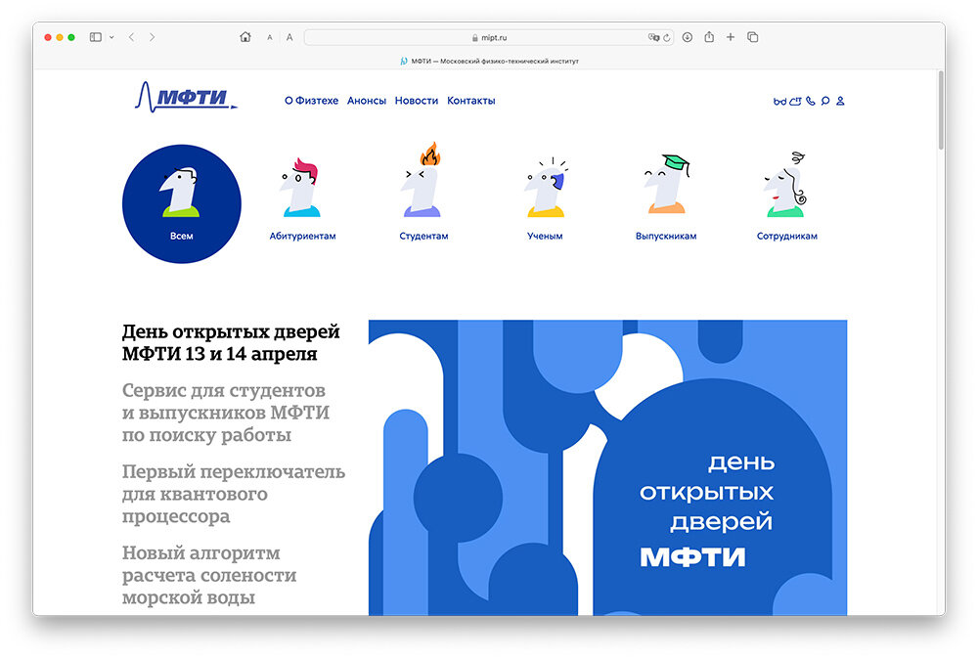Open the search magnifier icon
This screenshot has width=978, height=659.
coord(824,101)
